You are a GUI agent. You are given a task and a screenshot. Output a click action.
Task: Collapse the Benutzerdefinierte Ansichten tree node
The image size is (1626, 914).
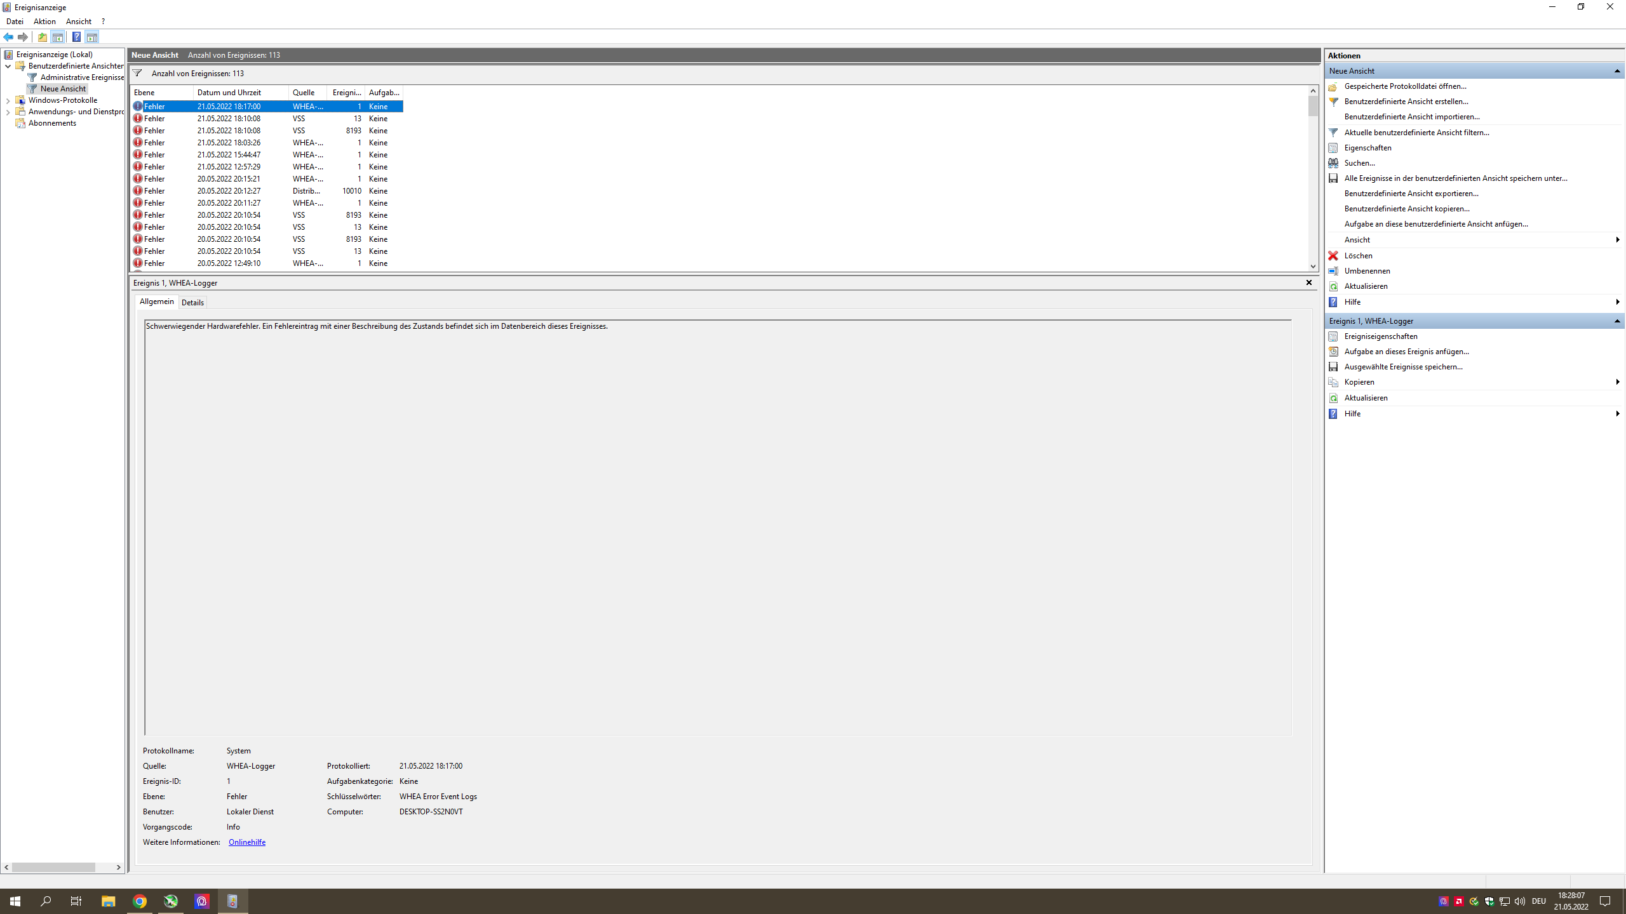8,66
